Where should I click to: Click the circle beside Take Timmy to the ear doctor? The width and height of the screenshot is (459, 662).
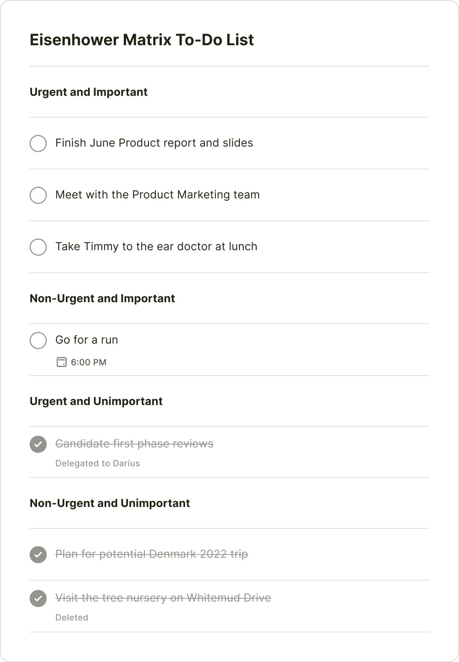(x=38, y=247)
